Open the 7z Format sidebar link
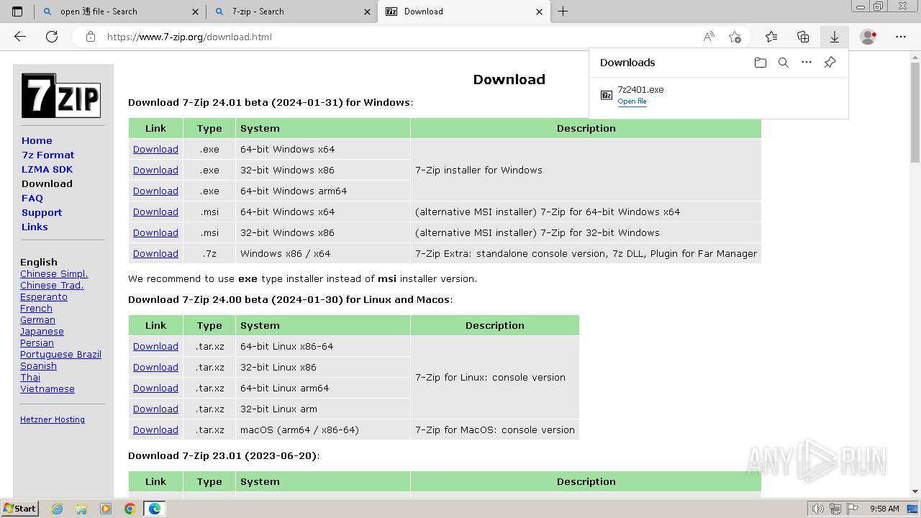Screen dimensions: 921x518 click(x=48, y=155)
